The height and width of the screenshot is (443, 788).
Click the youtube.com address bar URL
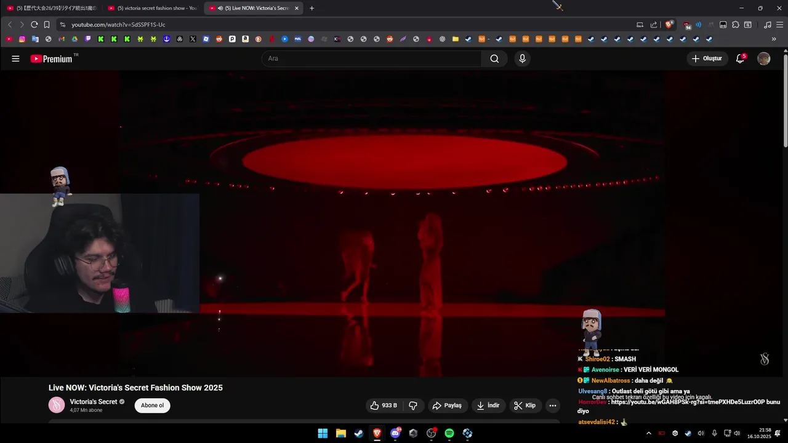[x=118, y=25]
